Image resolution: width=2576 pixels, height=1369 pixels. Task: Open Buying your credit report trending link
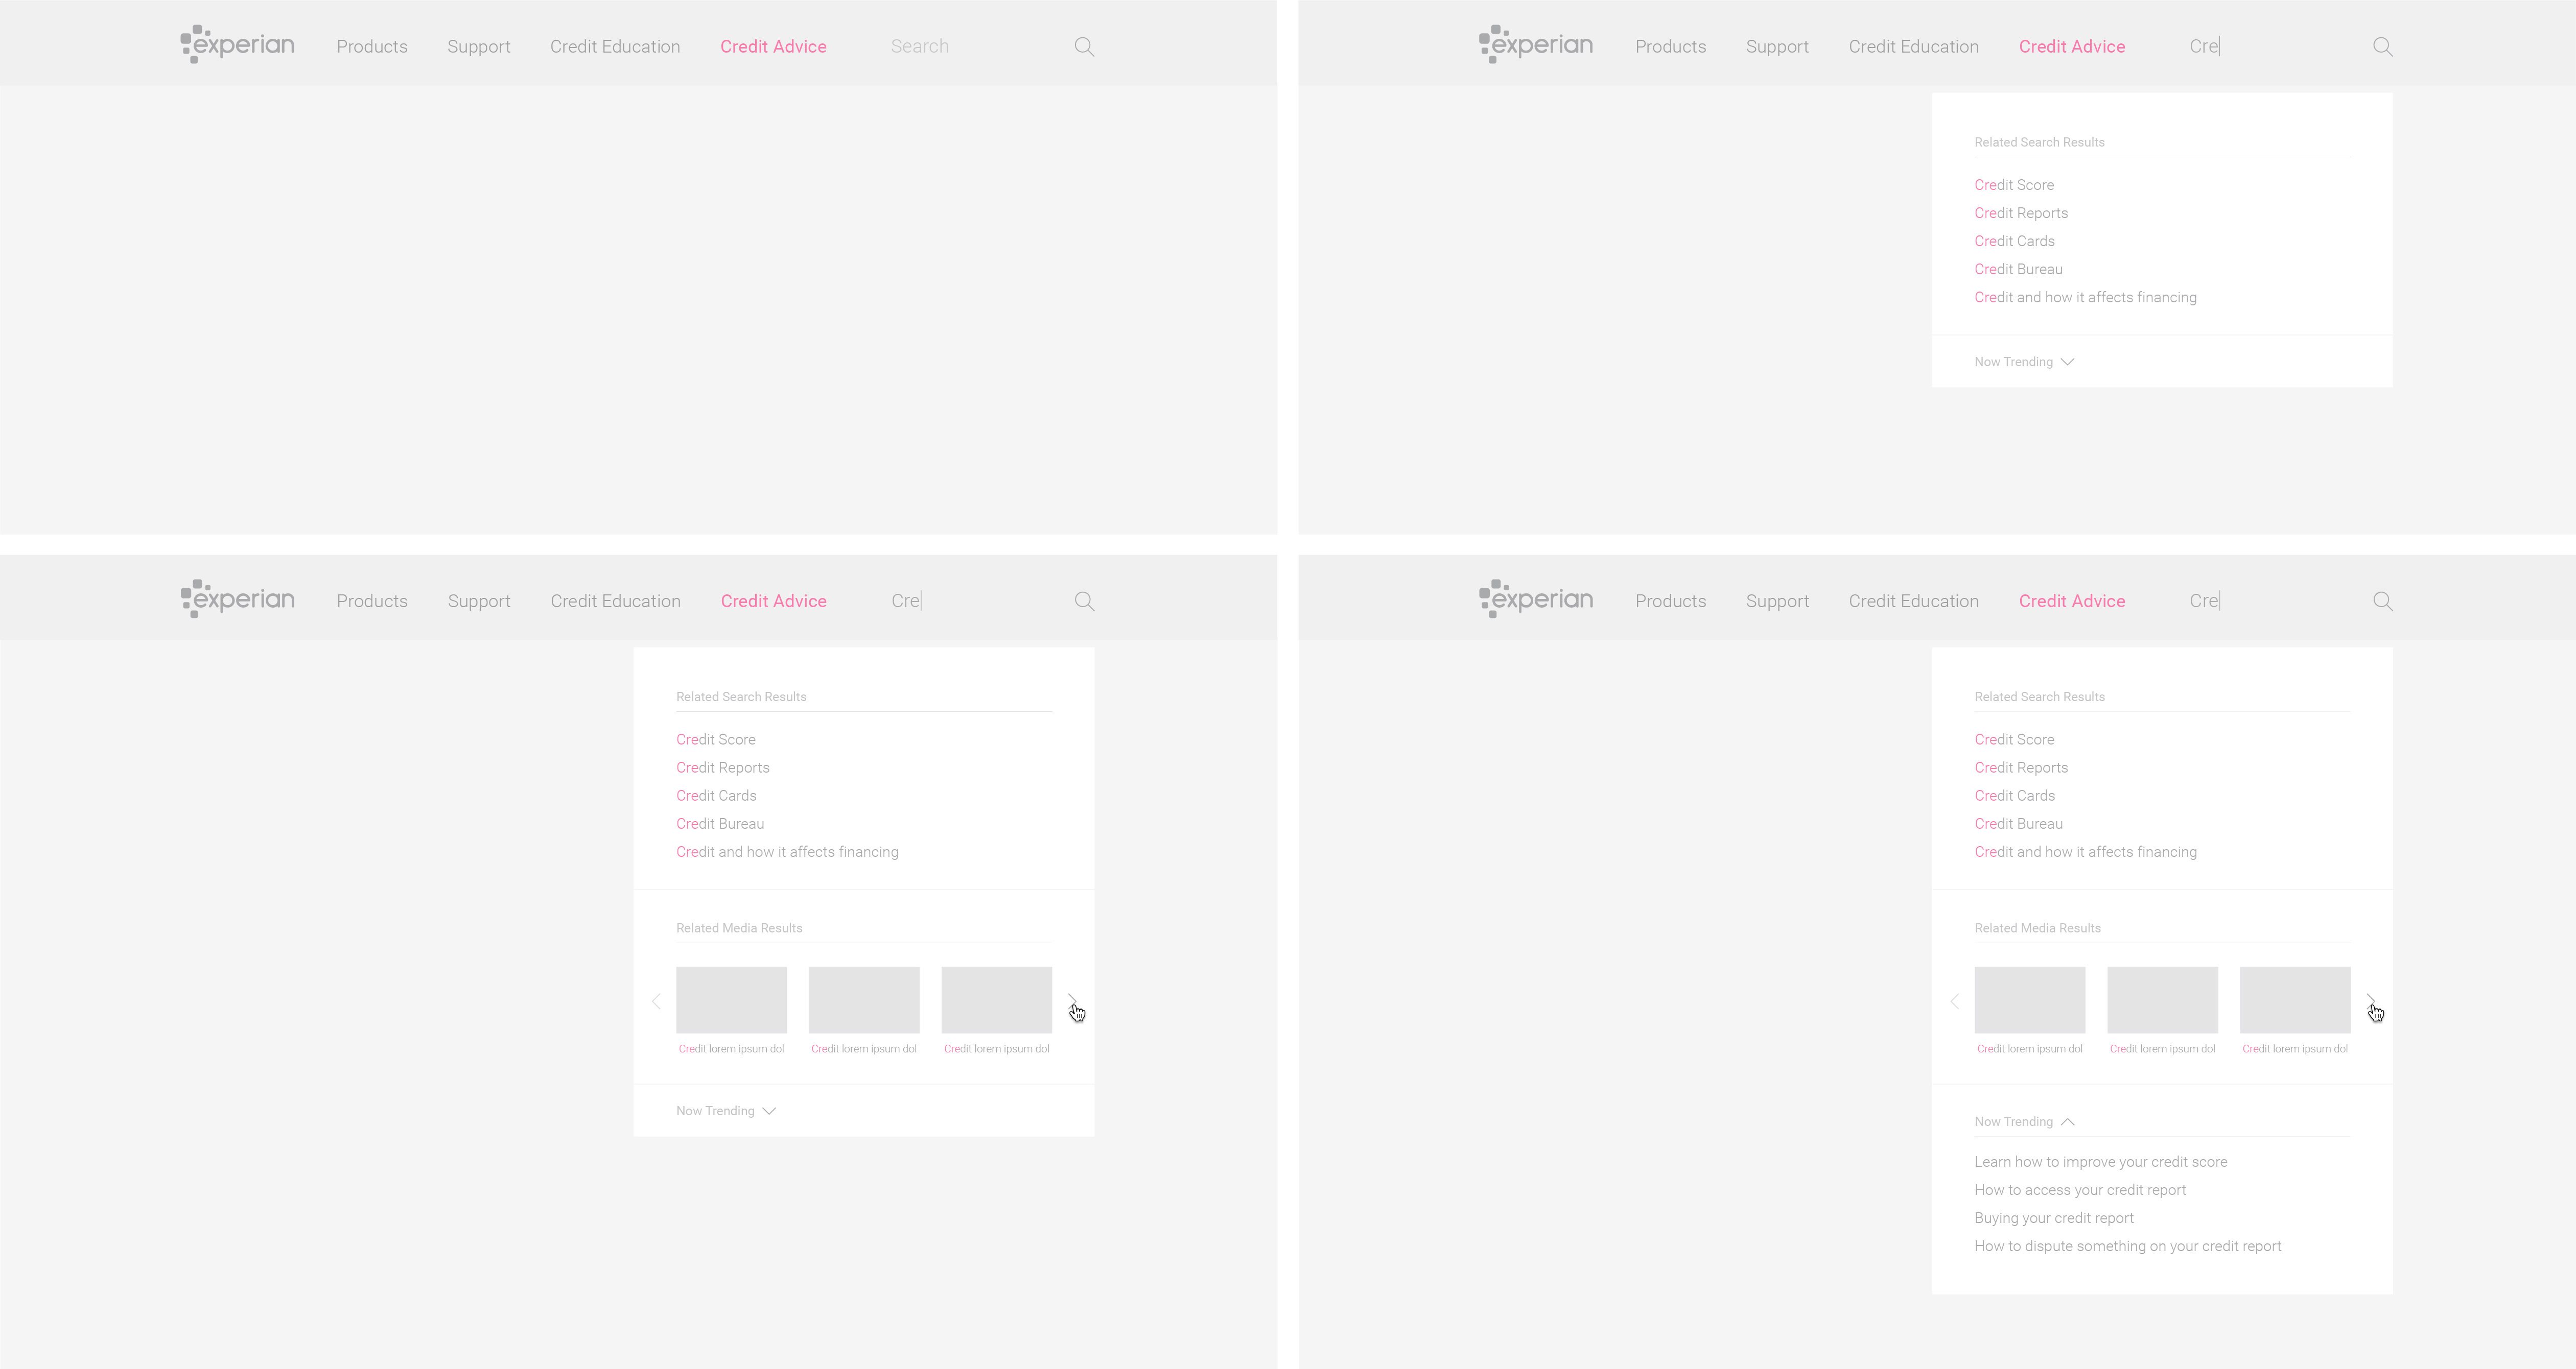(2054, 1218)
